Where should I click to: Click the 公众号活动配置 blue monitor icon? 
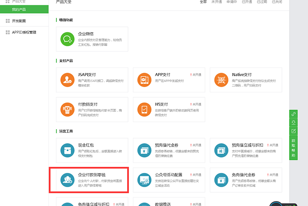pyautogui.click(x=144, y=180)
